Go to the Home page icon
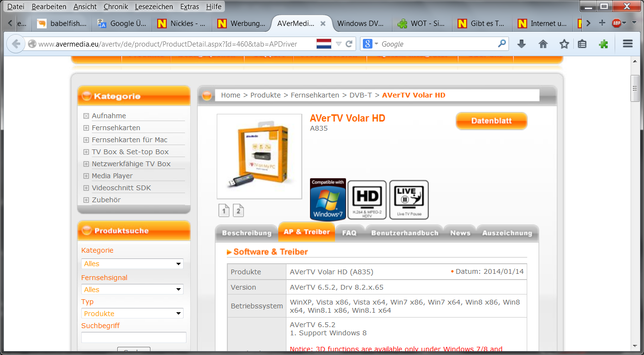 [x=543, y=44]
